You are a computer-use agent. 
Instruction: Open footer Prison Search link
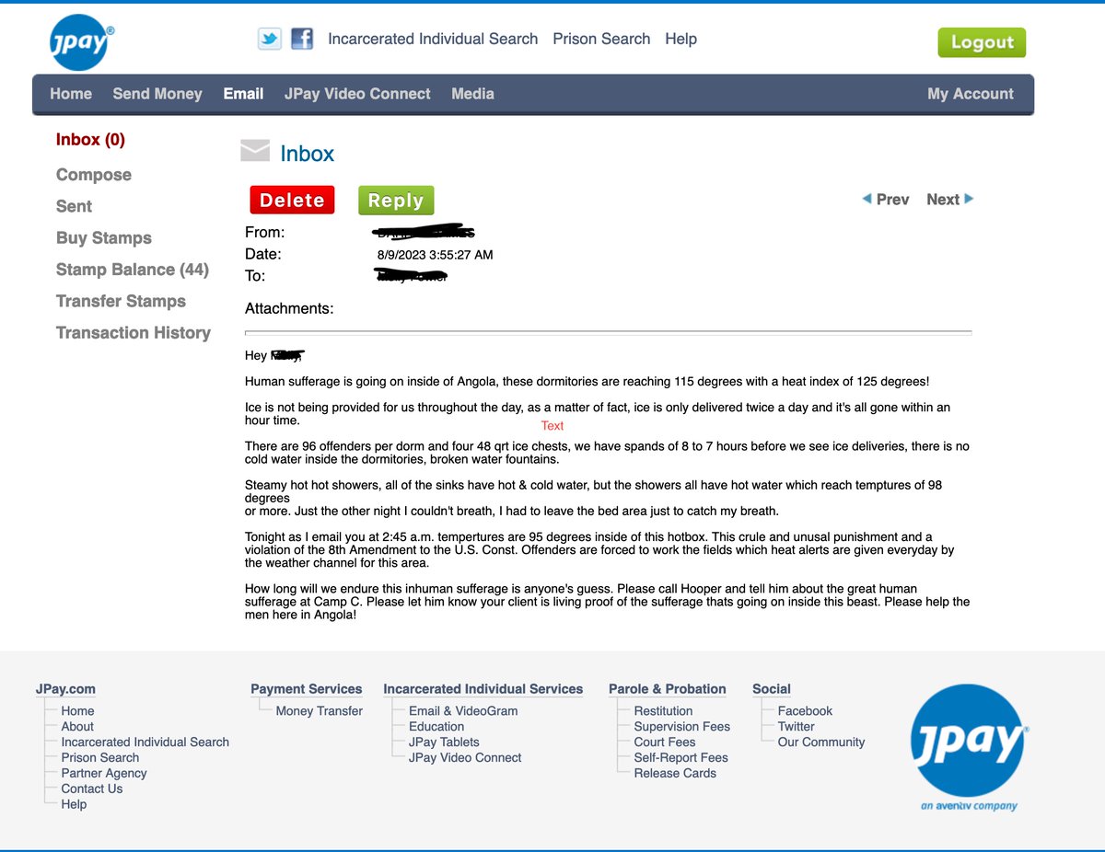click(100, 758)
